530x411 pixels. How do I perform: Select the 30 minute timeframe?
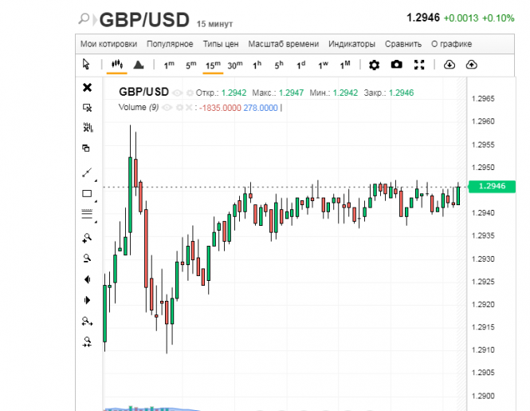click(x=235, y=65)
